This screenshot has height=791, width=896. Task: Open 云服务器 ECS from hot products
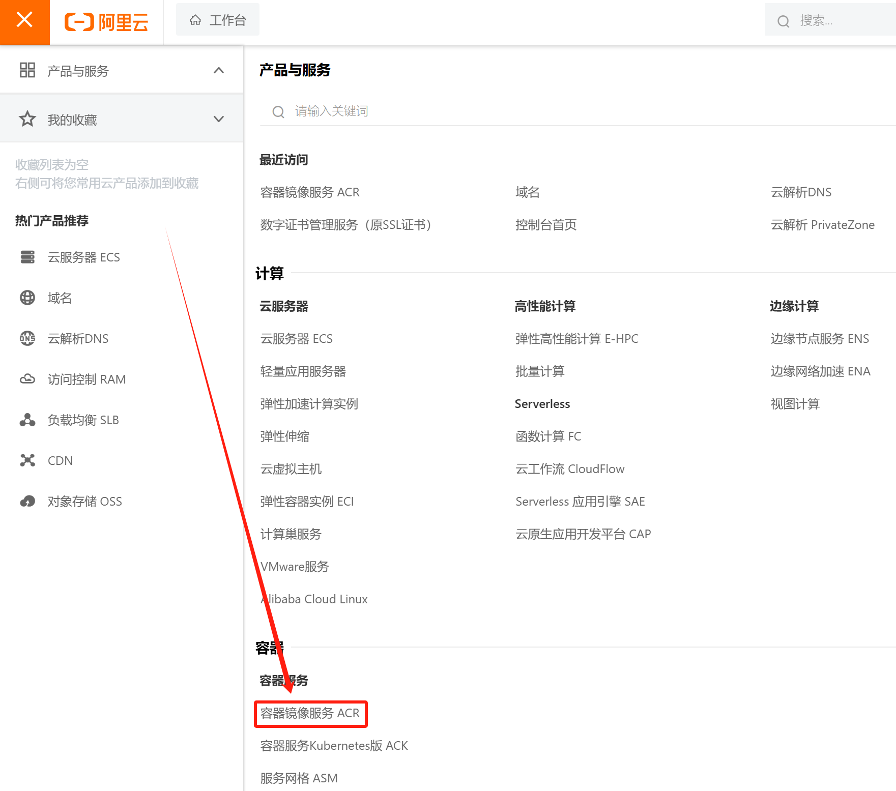coord(84,257)
